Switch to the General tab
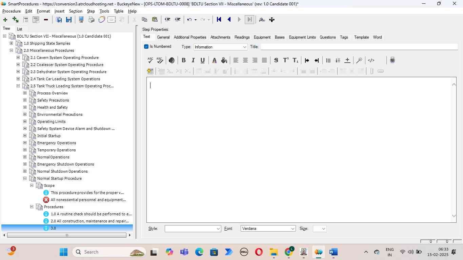 pyautogui.click(x=163, y=37)
